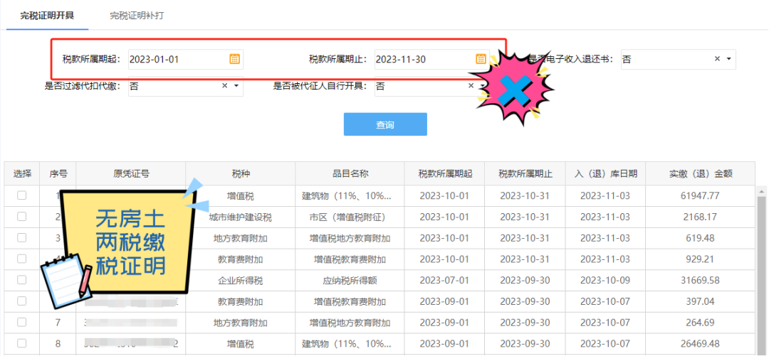Switch to the 完税证明开具 tab
The height and width of the screenshot is (356, 769).
point(47,15)
